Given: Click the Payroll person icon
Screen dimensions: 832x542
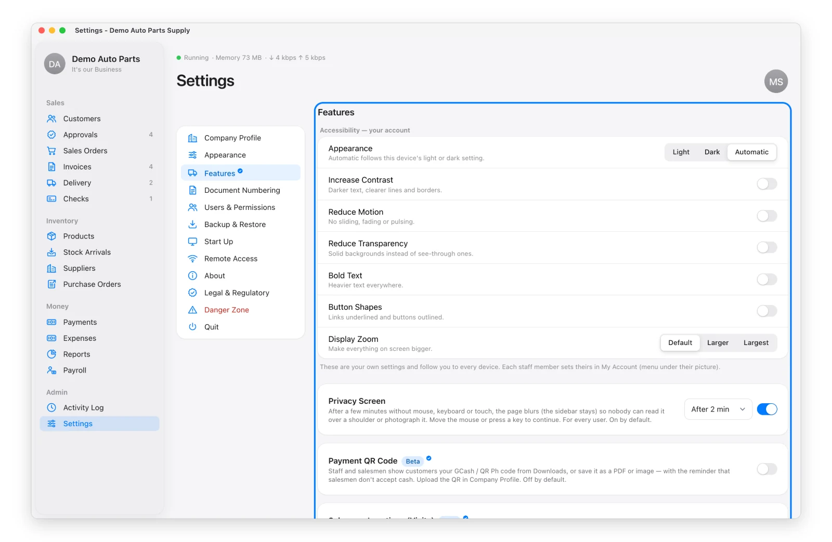Looking at the screenshot, I should [51, 371].
